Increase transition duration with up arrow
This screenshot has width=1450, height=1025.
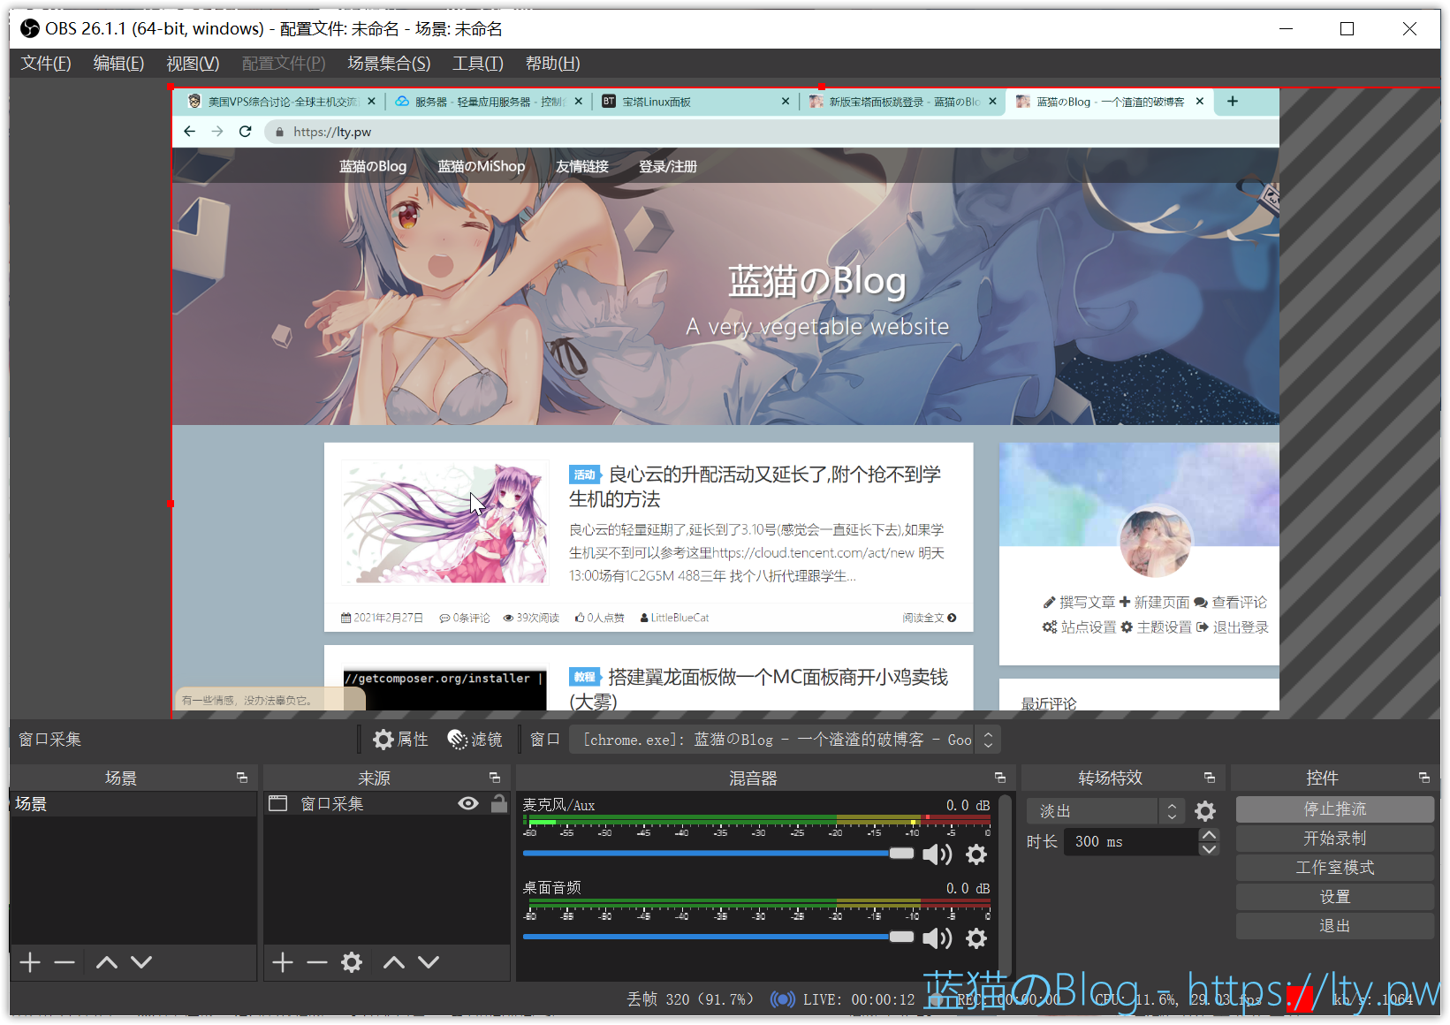click(1209, 835)
